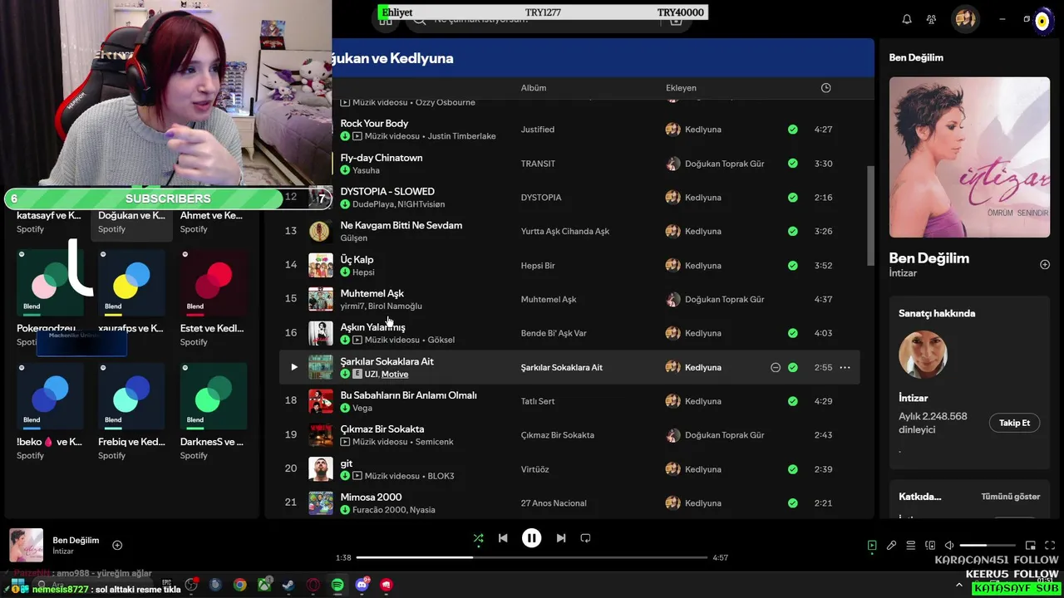Screen dimensions: 1064x598
Task: Open Google Chrome from the taskbar
Action: pyautogui.click(x=239, y=585)
